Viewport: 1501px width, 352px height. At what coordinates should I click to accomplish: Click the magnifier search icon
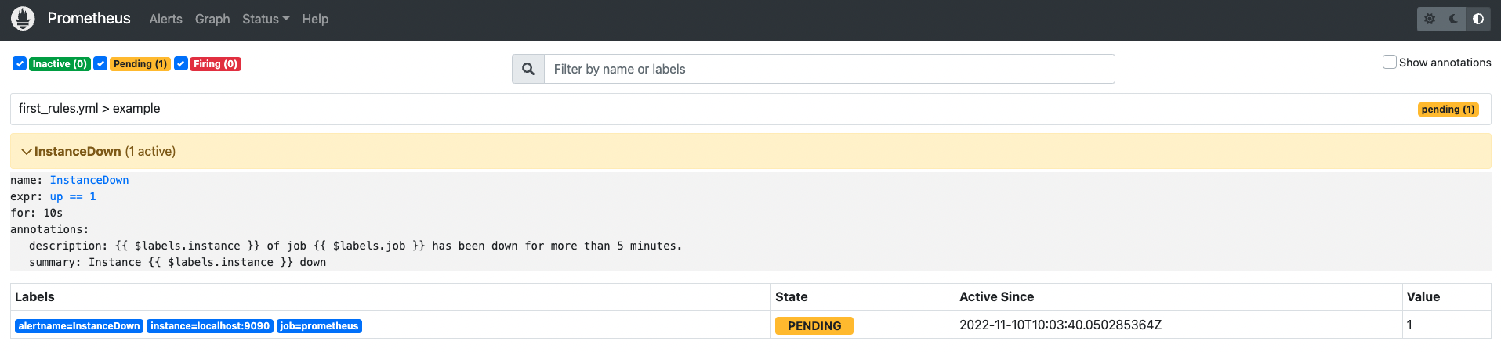tap(528, 69)
